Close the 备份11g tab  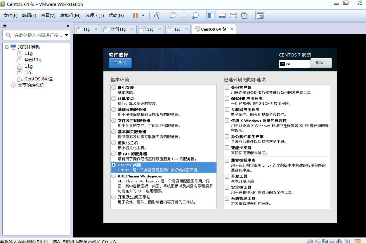click(132, 29)
